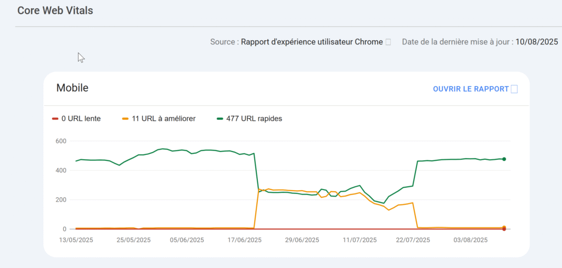Screen dimensions: 562x268
Task: Toggle the green '477 URL rapides' legend
Action: 250,119
